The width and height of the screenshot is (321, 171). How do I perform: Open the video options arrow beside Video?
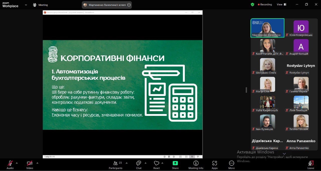click(37, 163)
